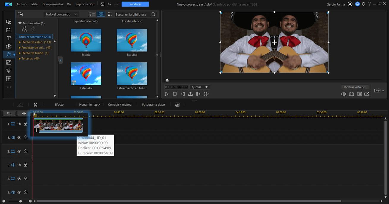Click the stop button in preview

click(x=175, y=94)
